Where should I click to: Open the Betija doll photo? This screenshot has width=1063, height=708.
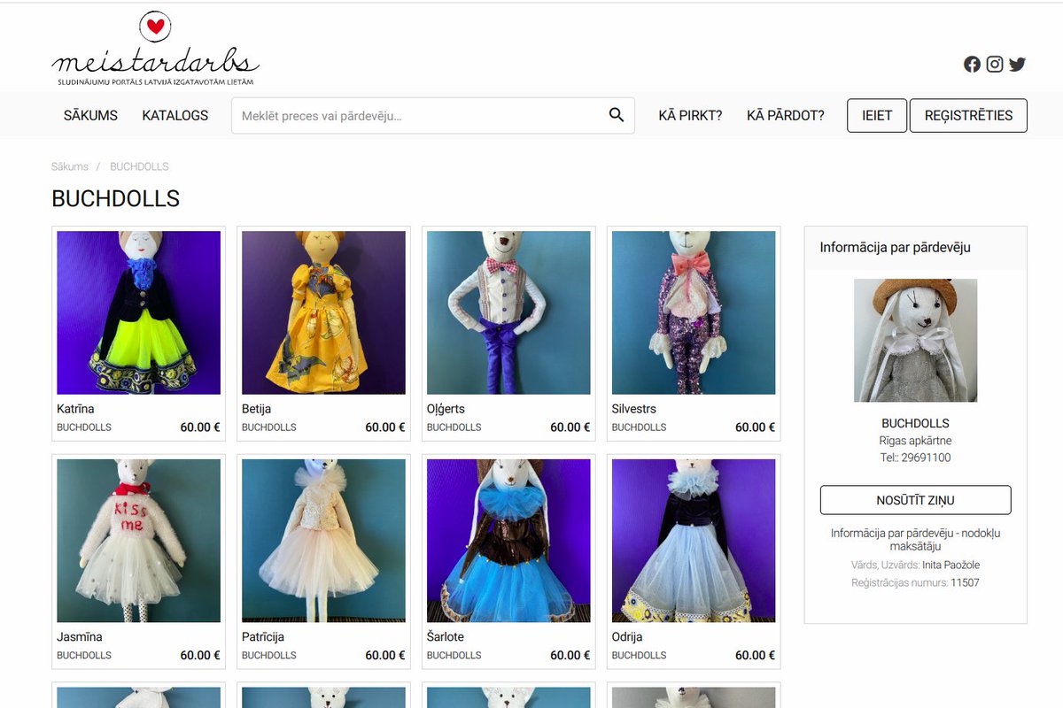click(323, 312)
